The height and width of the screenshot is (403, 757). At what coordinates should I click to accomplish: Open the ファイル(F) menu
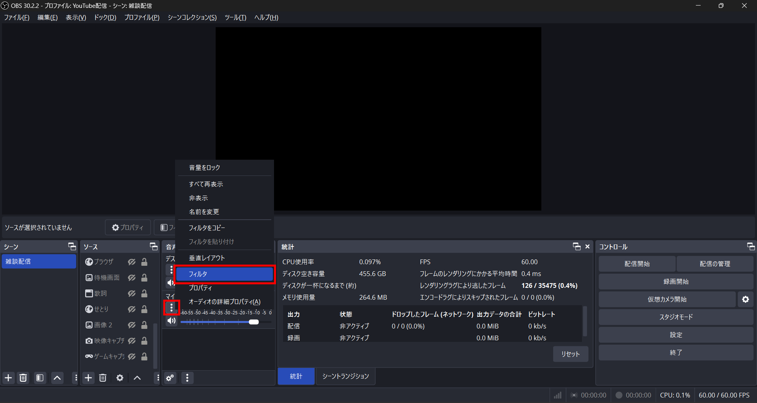17,17
